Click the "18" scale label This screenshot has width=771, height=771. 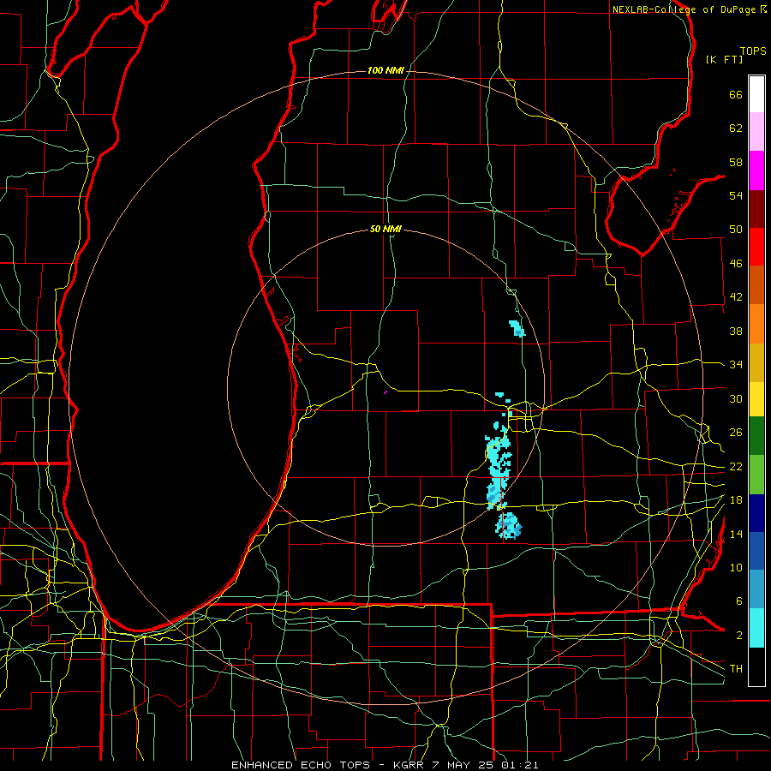coord(736,500)
